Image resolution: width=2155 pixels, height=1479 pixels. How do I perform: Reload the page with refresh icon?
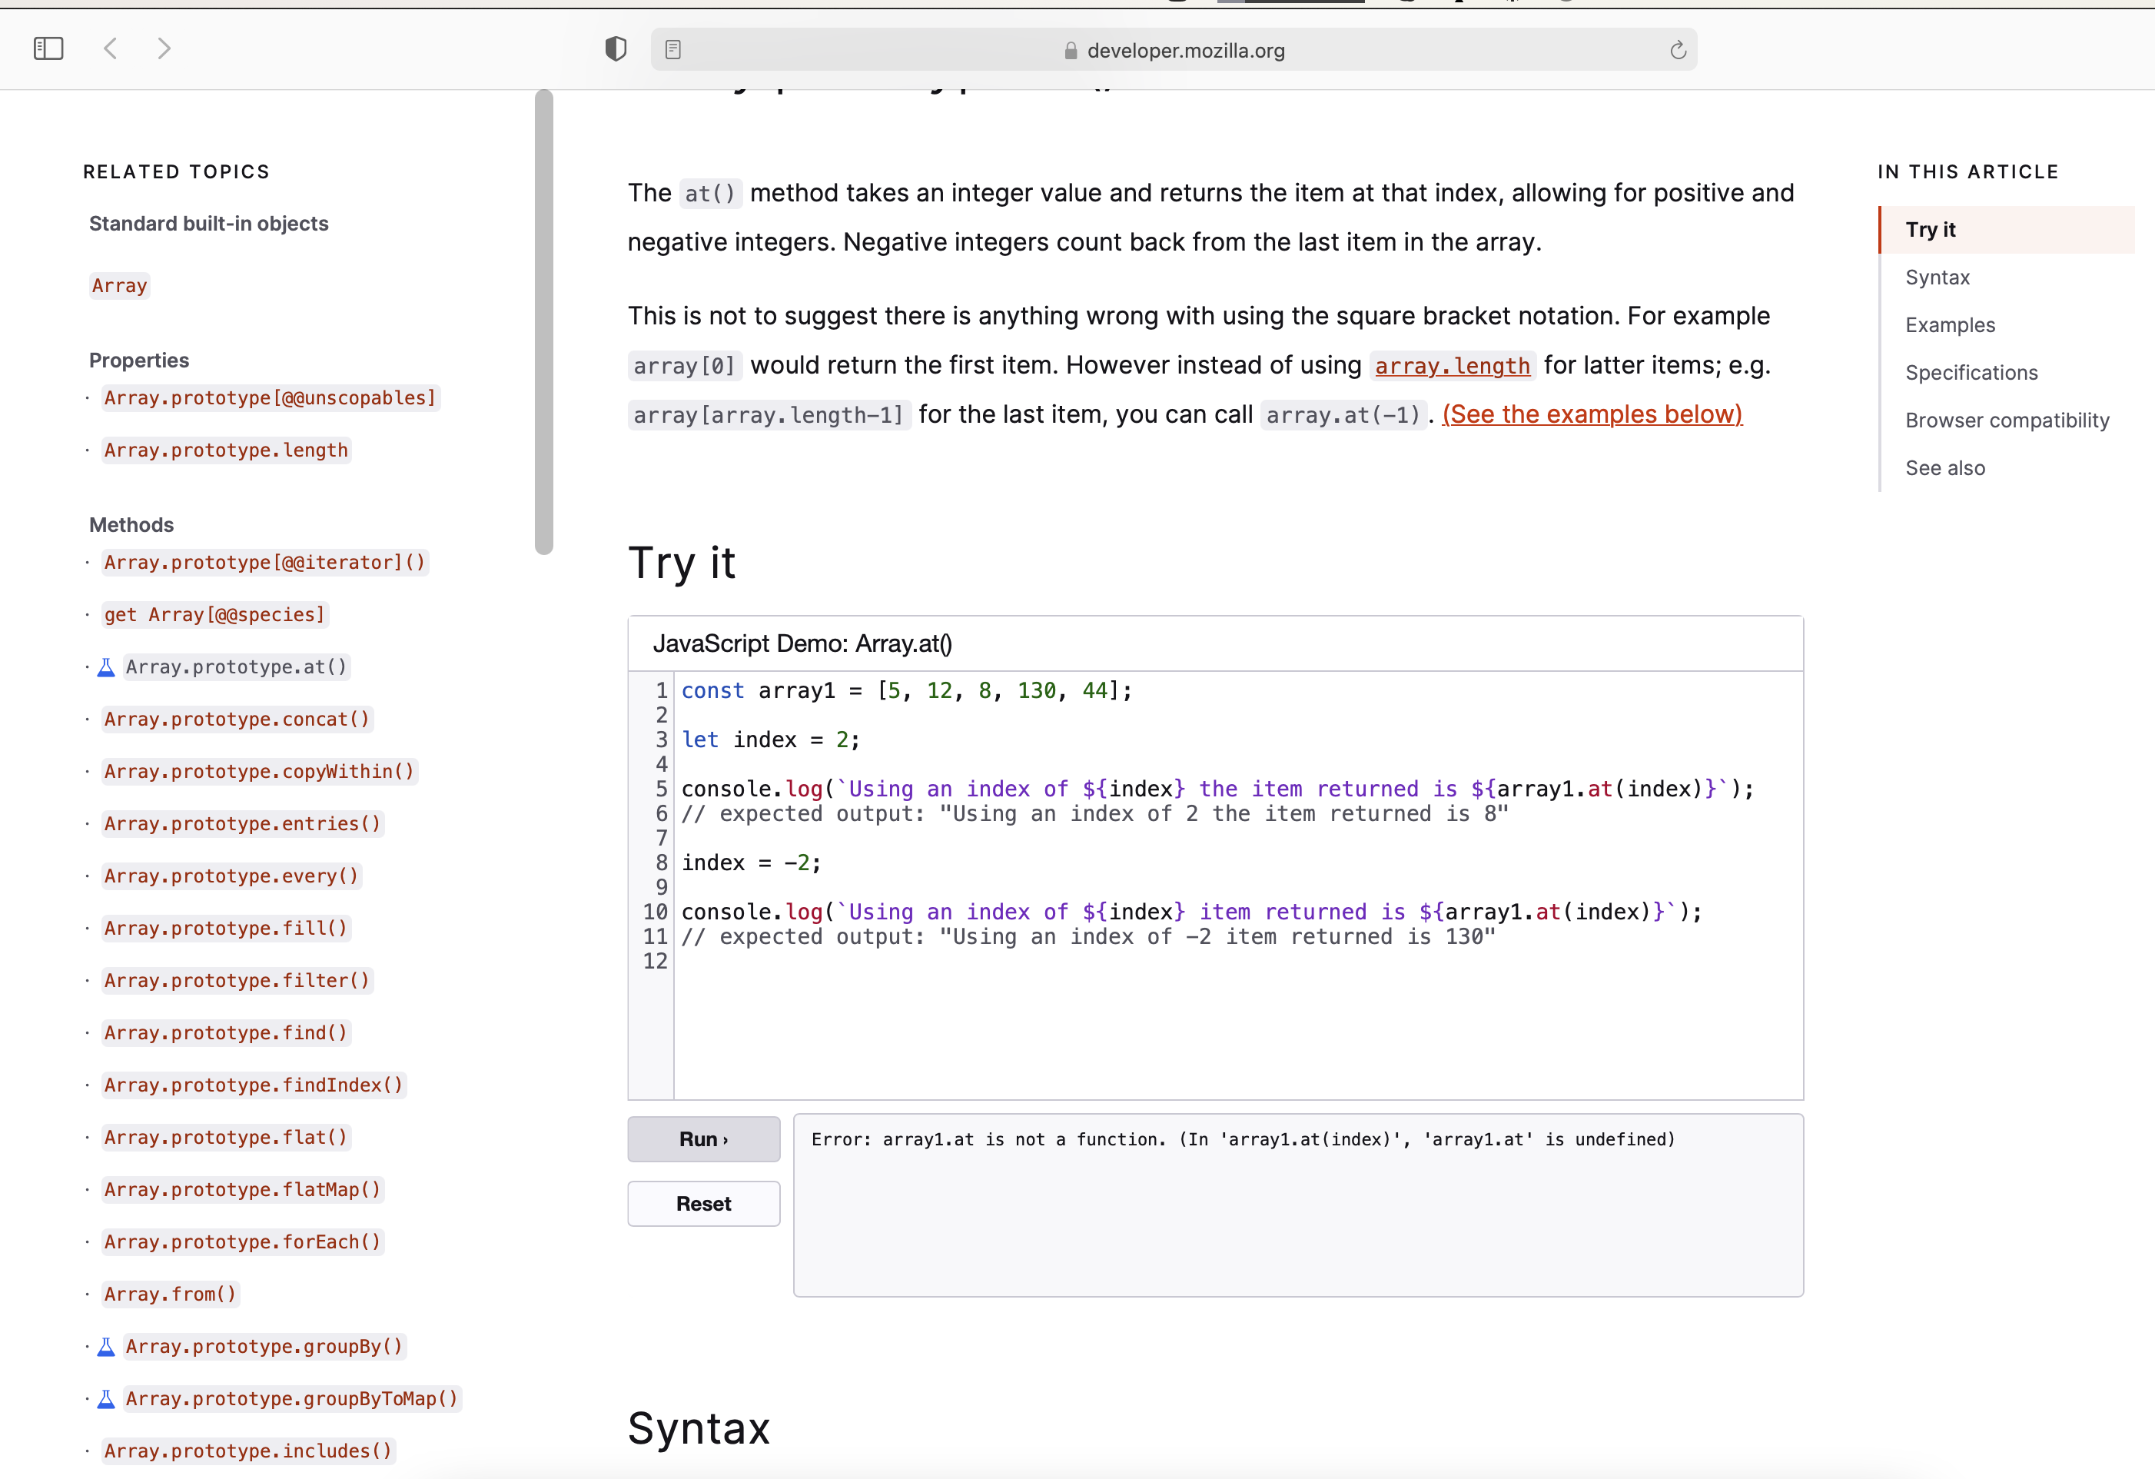coord(1678,50)
